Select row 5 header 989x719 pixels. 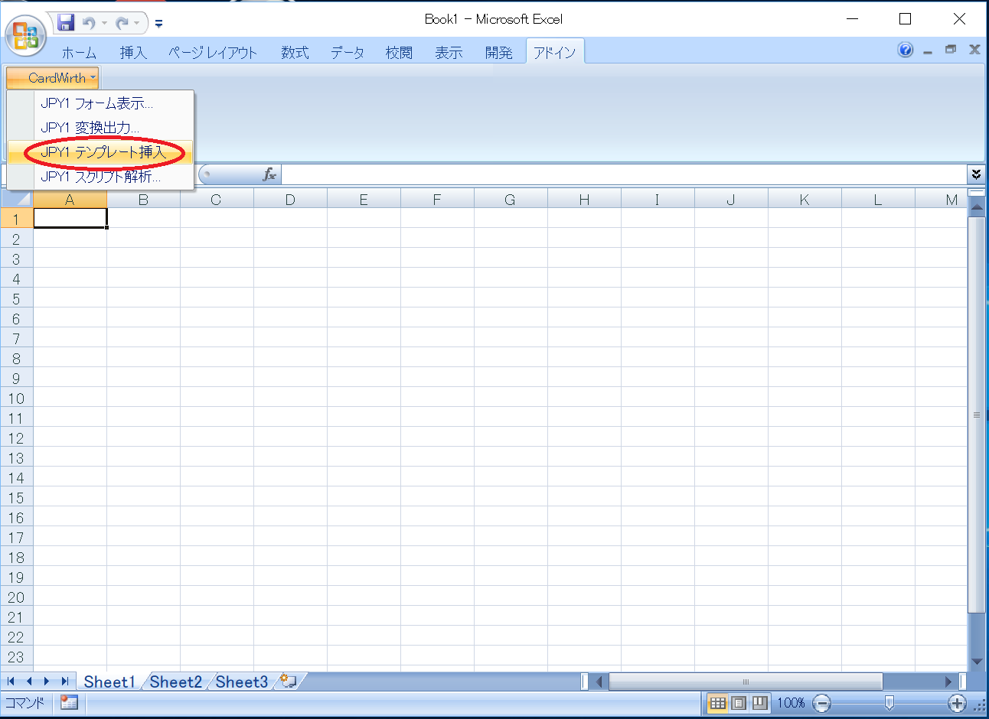coord(16,298)
